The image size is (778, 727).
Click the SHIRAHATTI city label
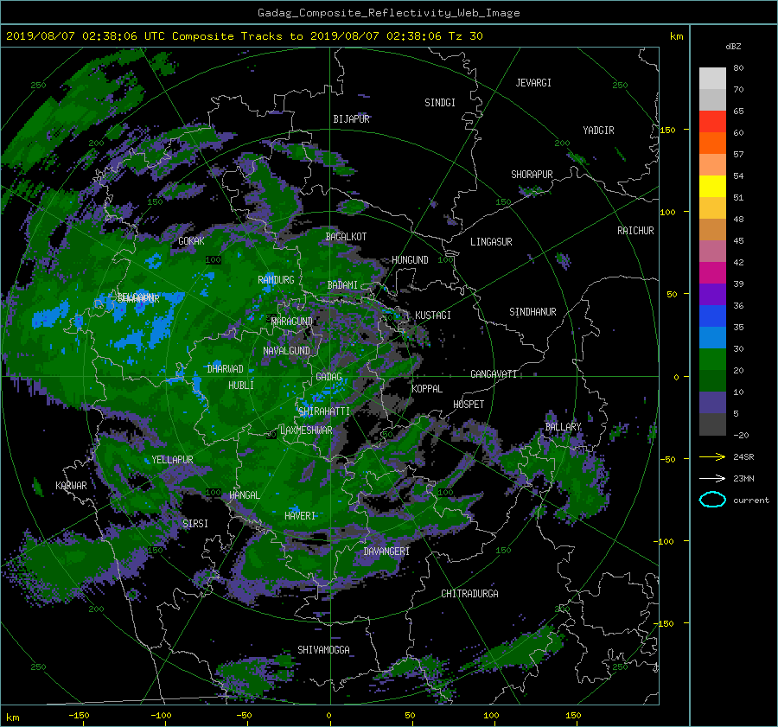click(324, 411)
